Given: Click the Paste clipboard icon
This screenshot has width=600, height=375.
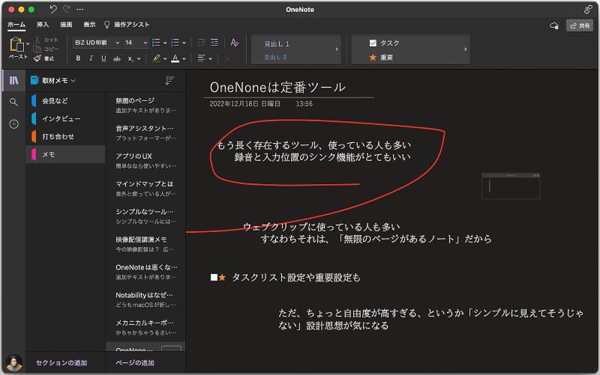Looking at the screenshot, I should coord(16,44).
